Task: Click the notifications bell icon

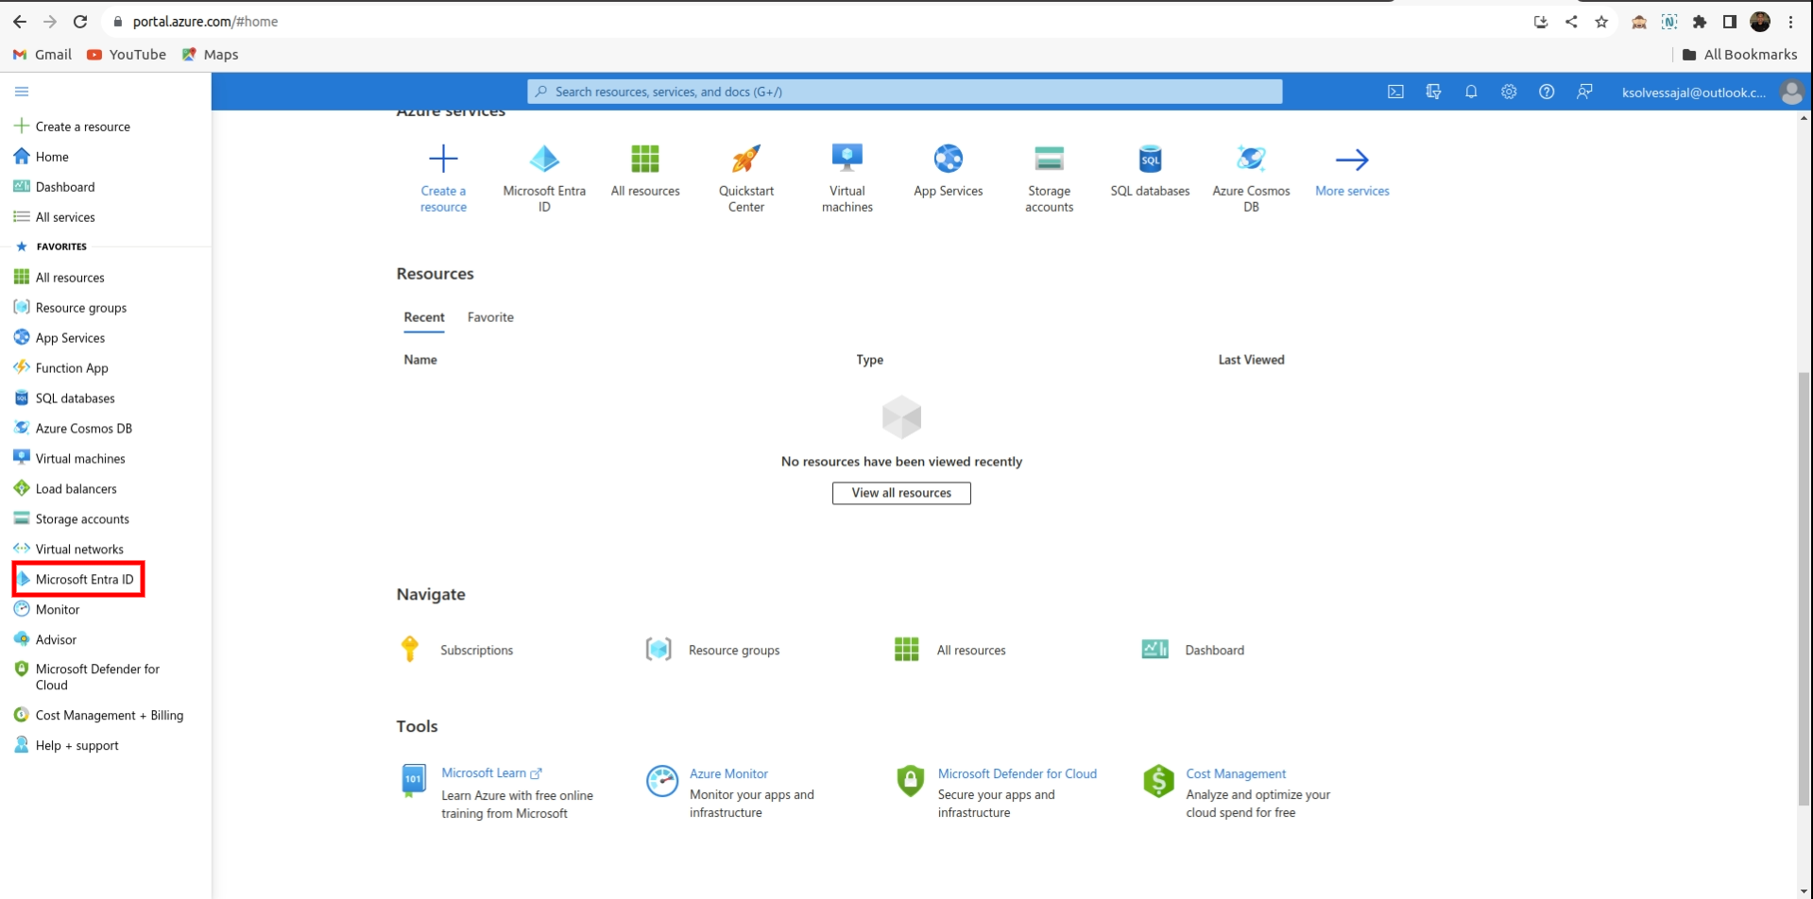Action: pos(1471,92)
